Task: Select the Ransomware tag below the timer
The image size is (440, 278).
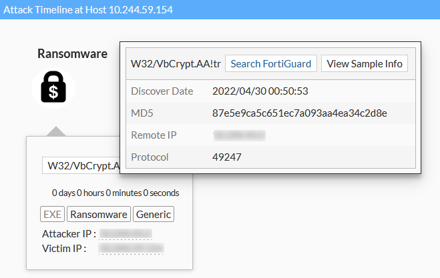Action: 99,215
